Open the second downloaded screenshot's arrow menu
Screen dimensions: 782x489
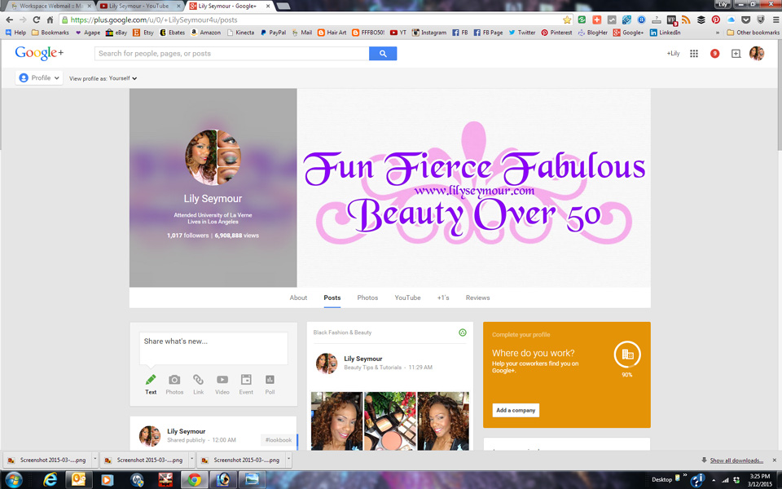(191, 460)
